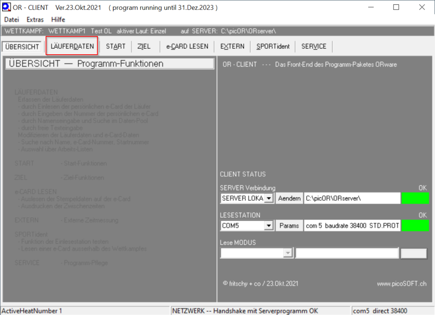Screen dimensions: 435x315
Task: Open the Hilfe menu
Action: 58,20
